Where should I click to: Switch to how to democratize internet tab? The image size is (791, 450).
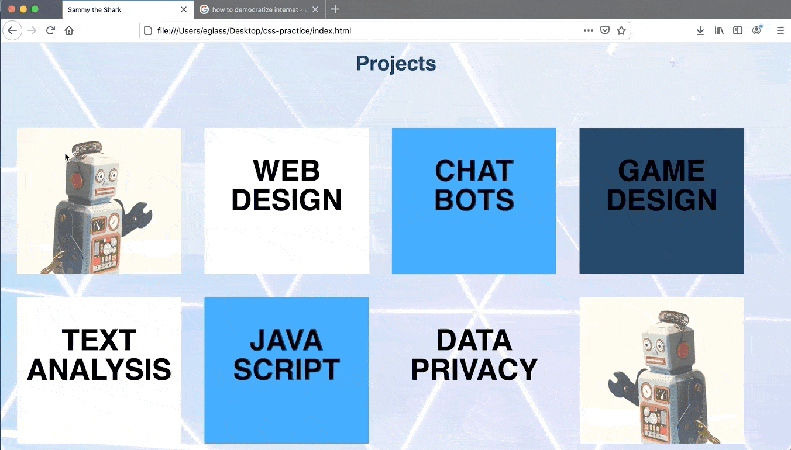260,9
